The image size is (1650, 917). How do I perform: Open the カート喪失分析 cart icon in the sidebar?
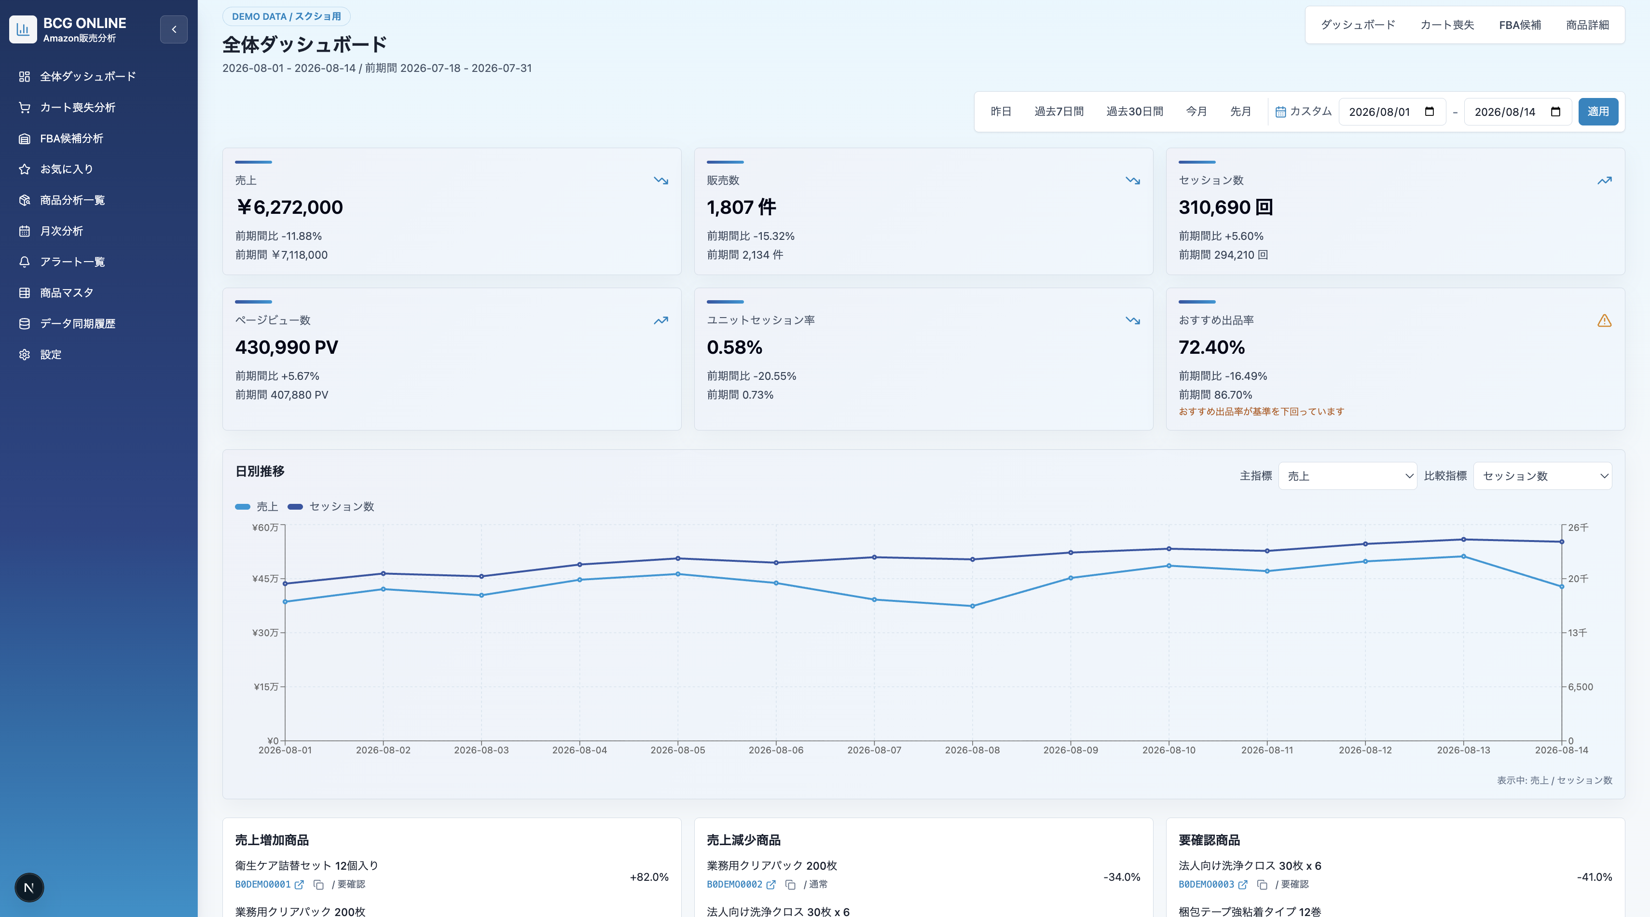pyautogui.click(x=24, y=108)
